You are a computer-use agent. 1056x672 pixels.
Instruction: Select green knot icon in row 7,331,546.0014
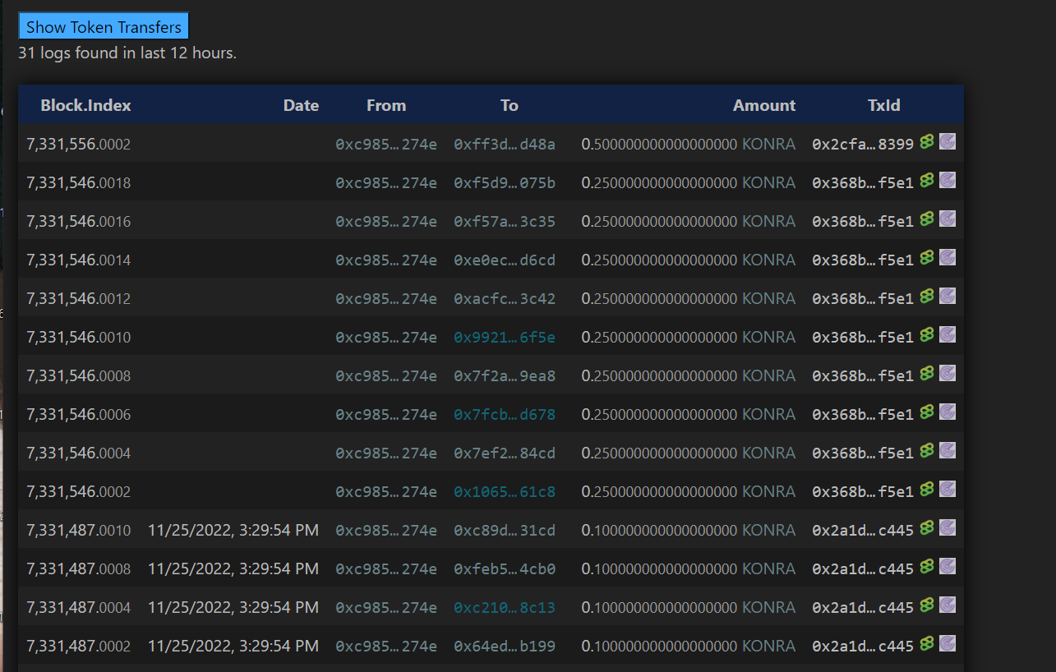pos(927,257)
